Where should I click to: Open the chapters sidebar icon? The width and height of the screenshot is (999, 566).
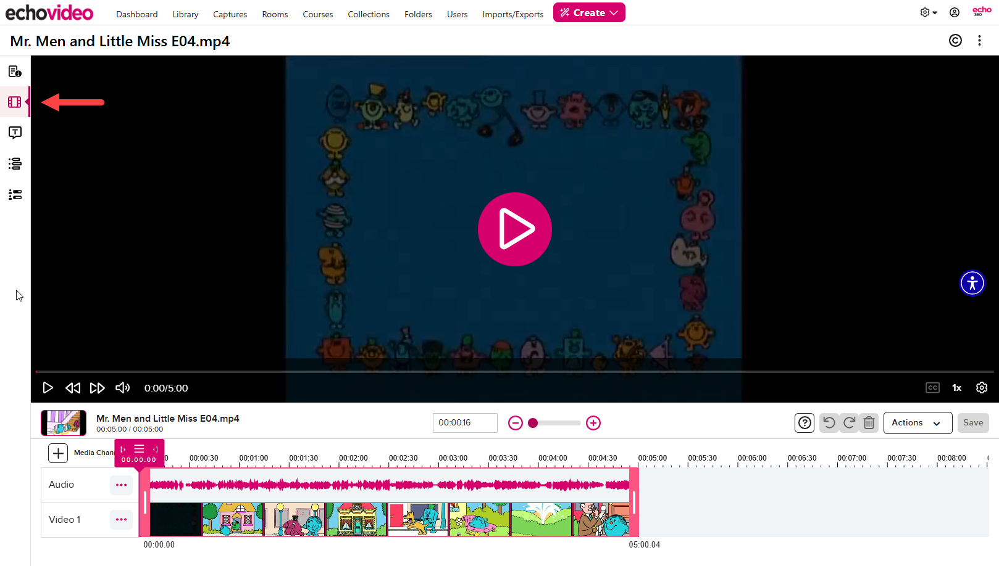15,163
